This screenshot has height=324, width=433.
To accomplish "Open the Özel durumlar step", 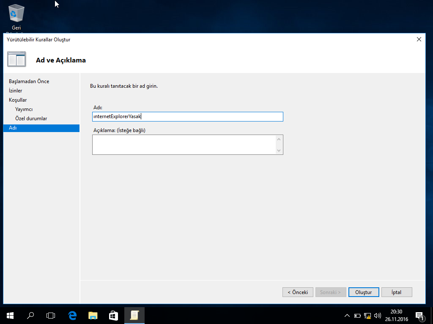I will click(31, 119).
